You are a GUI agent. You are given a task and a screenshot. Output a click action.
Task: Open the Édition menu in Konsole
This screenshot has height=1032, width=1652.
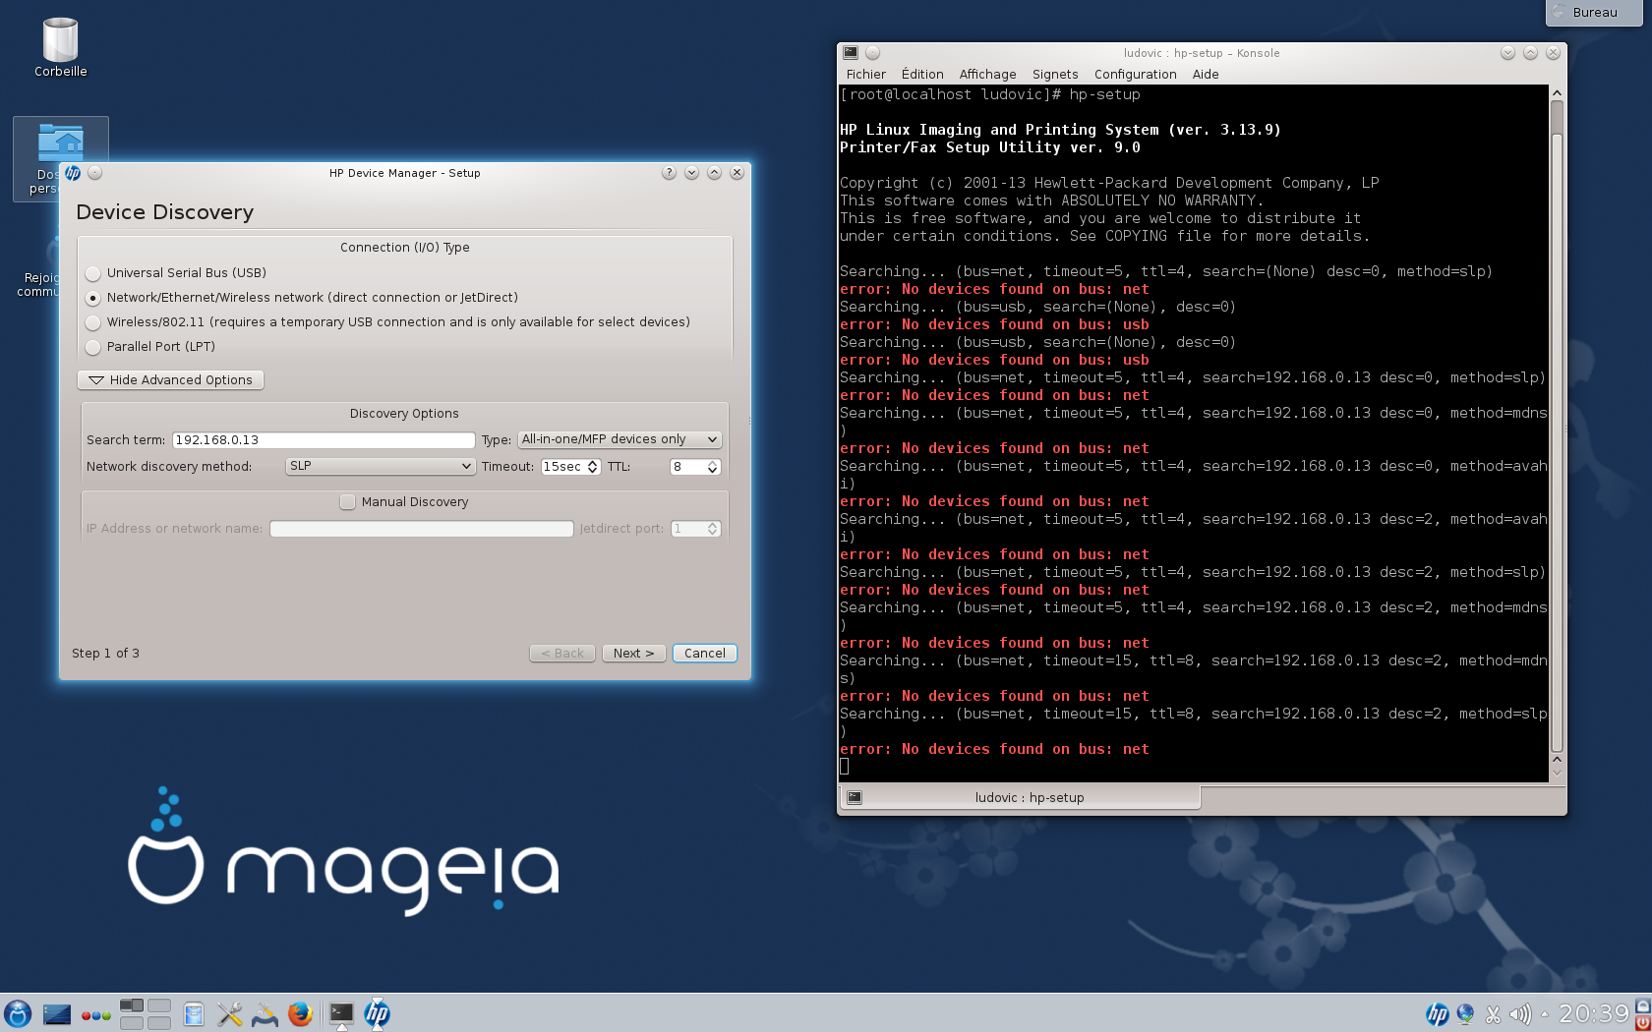pyautogui.click(x=922, y=75)
